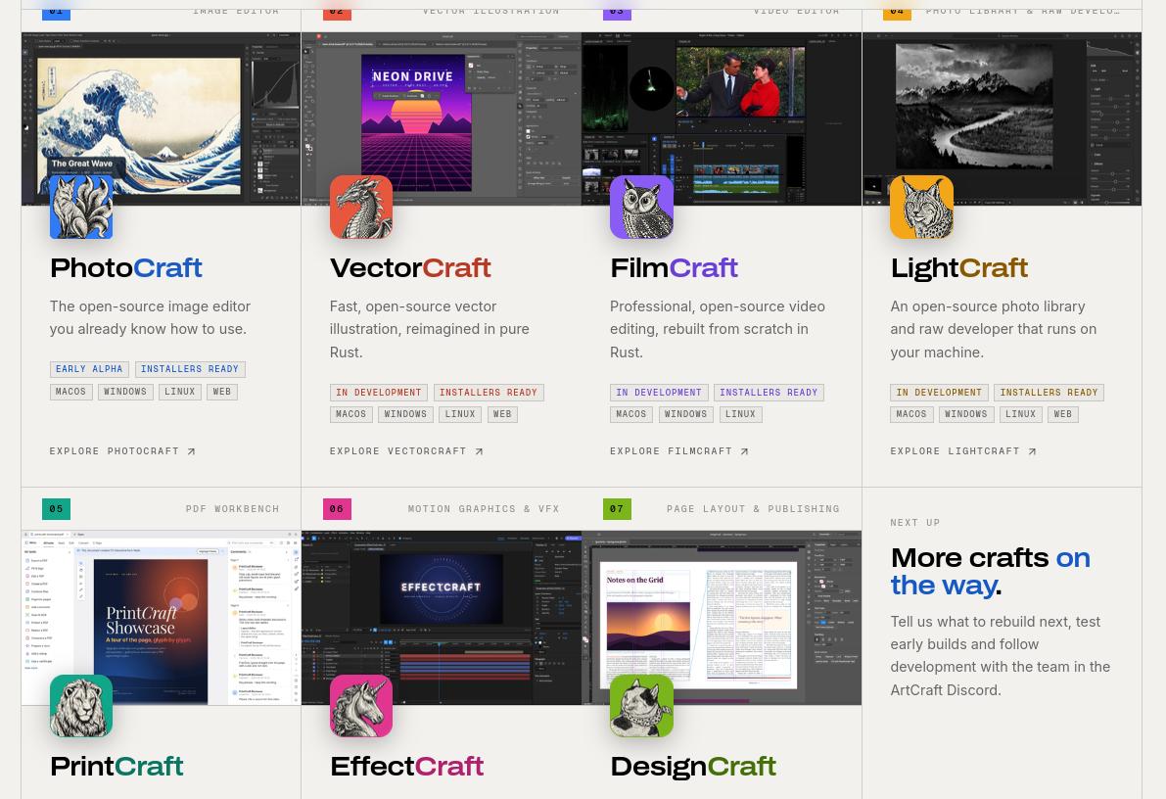
Task: Open the EffectCraft timeline screenshot
Action: tap(442, 618)
